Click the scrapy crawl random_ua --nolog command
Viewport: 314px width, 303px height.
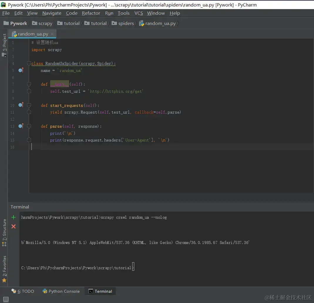[x=134, y=217]
